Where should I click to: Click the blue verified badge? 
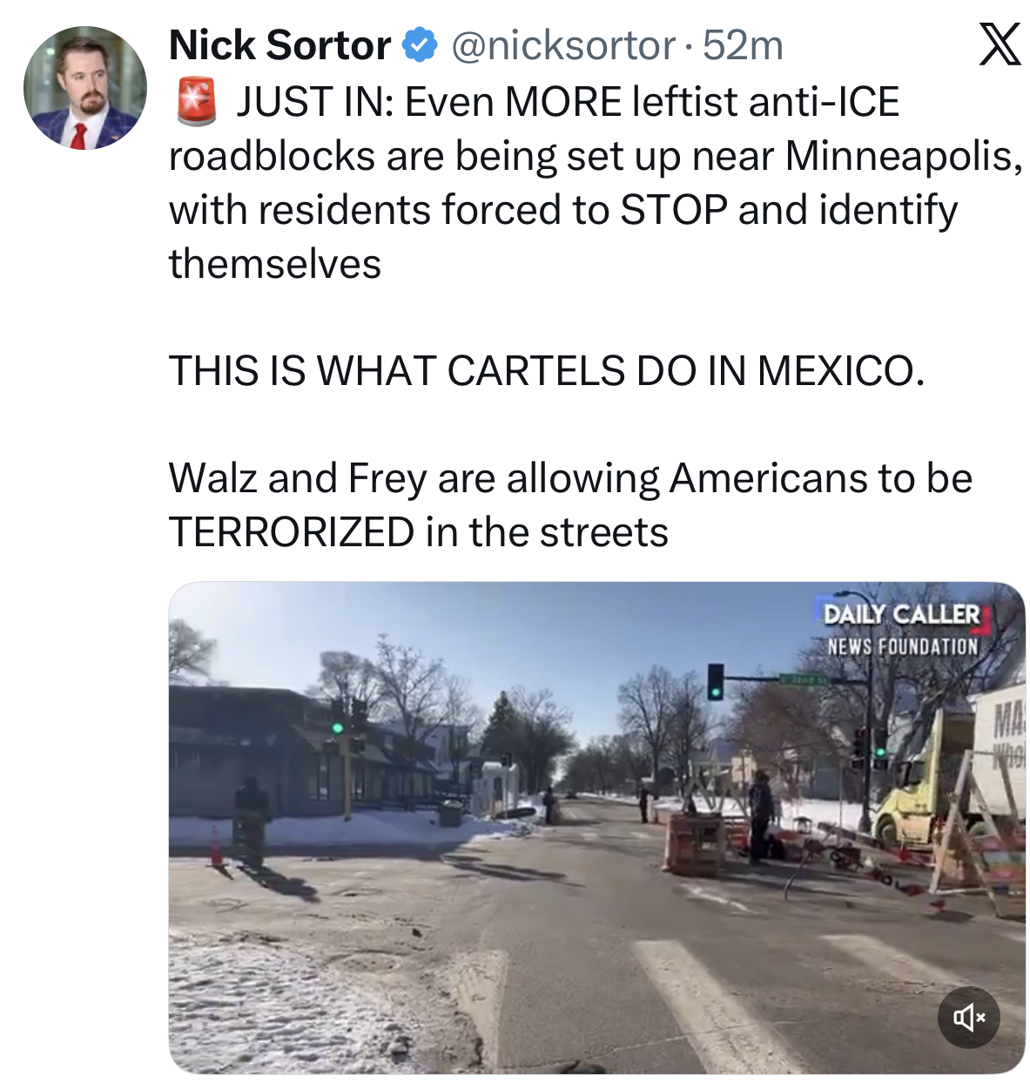(420, 45)
